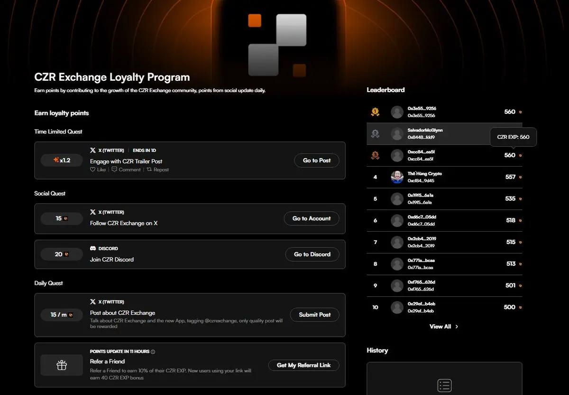Image resolution: width=569 pixels, height=395 pixels.
Task: Click avatar of 0x2cb4...2019 user
Action: tap(397, 242)
